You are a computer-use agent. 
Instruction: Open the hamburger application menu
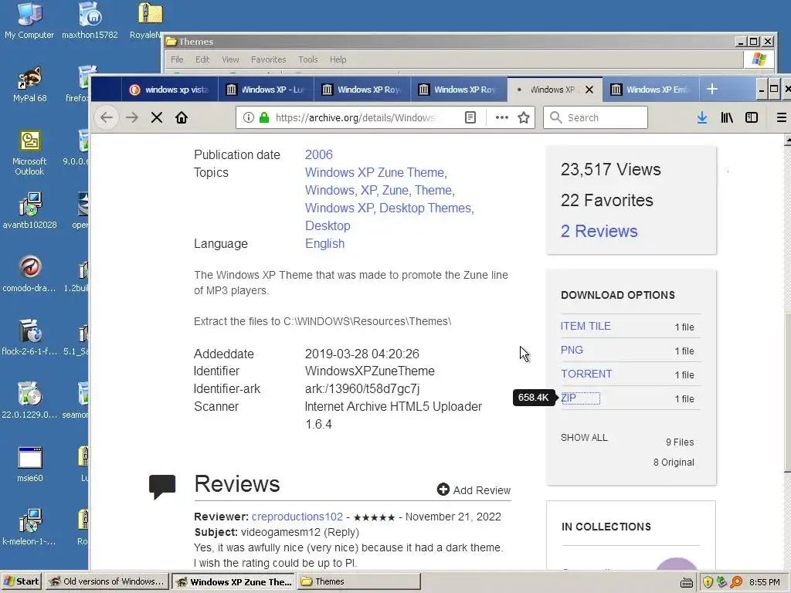[x=782, y=117]
